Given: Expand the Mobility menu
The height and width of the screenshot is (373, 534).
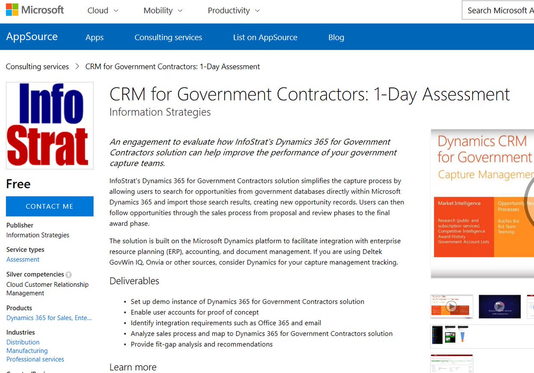Looking at the screenshot, I should (163, 11).
